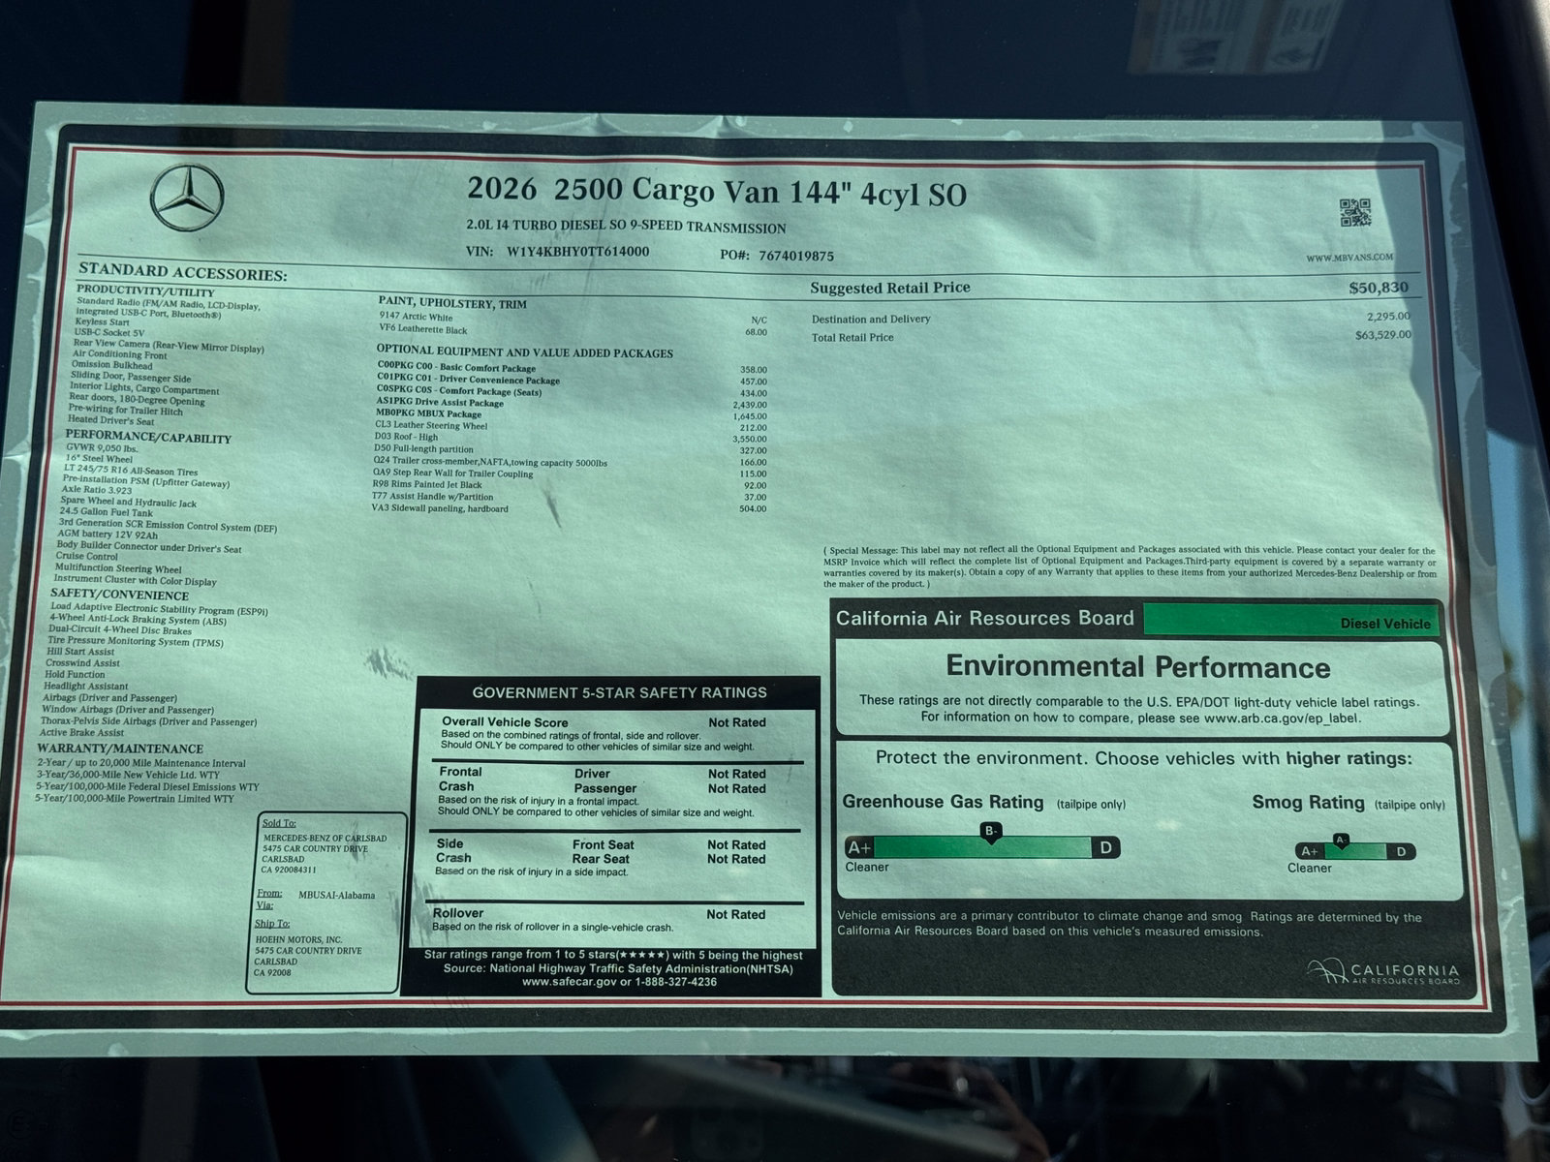Click 'Rollover' Not Rated row
This screenshot has width=1550, height=1162.
click(599, 913)
